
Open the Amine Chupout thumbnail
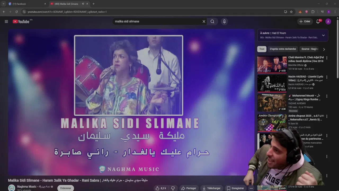coord(272,123)
